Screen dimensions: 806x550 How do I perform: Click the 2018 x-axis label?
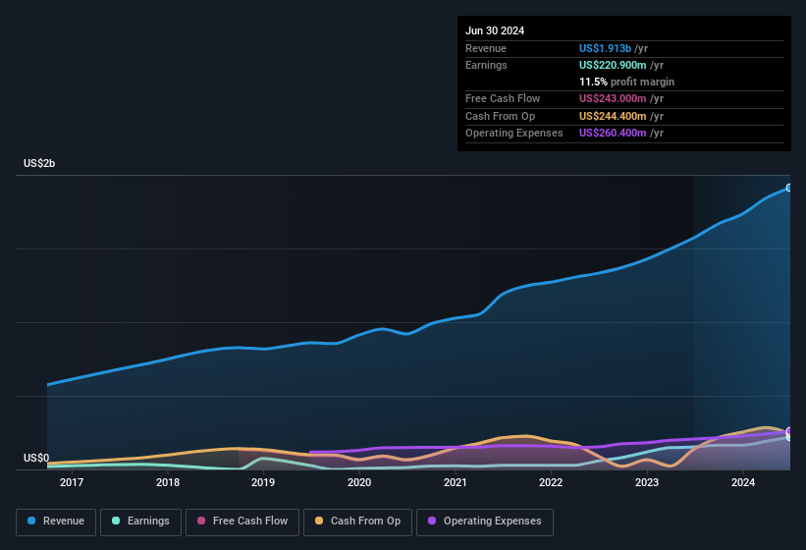pyautogui.click(x=168, y=482)
